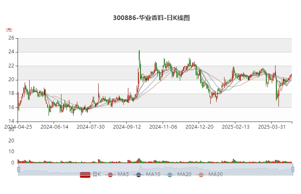The image size is (301, 194).
Task: Select the 2024-04-25 date axis label
Action: 18,127
